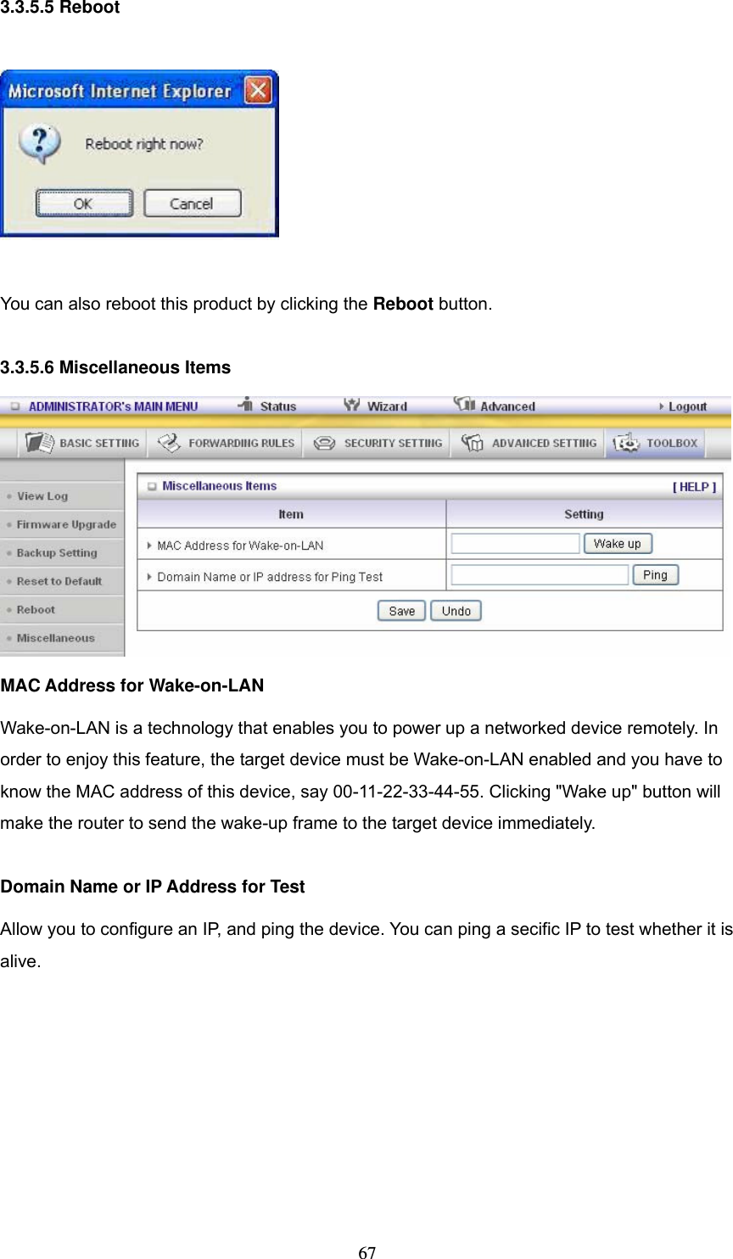Open the Wizard using its icon
733x1259 pixels.
[x=353, y=406]
